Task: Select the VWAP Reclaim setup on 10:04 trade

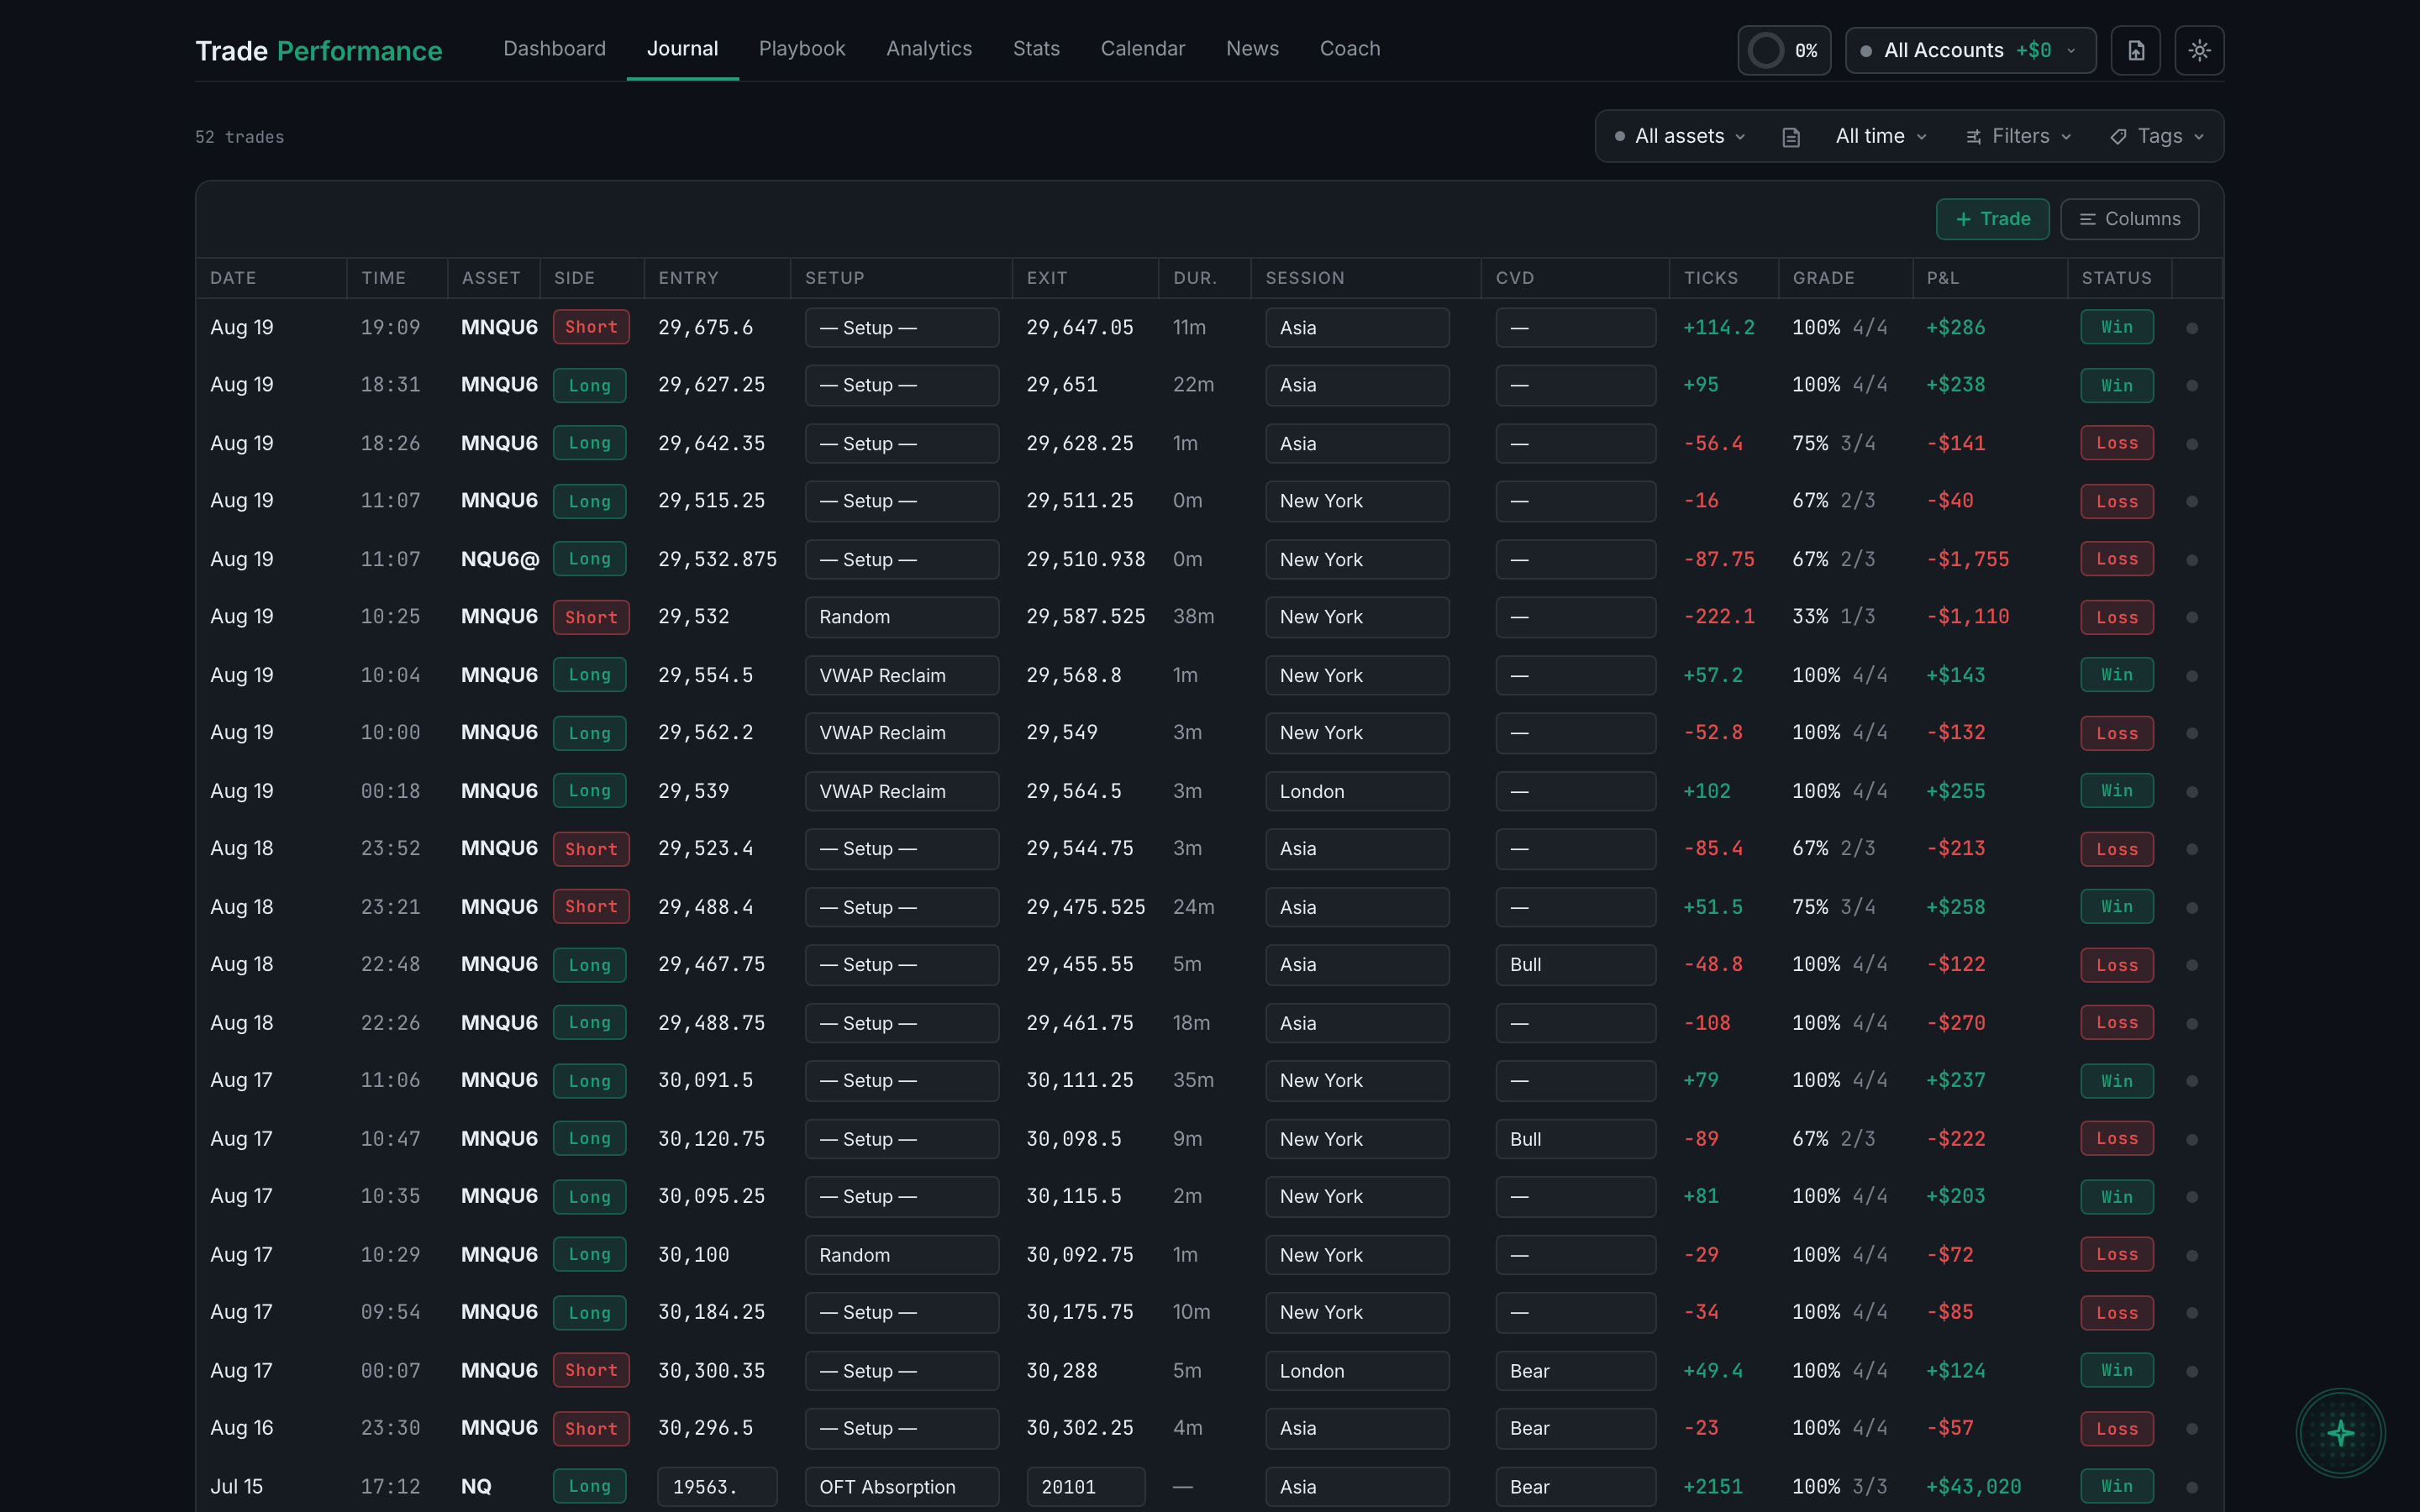Action: [x=901, y=675]
